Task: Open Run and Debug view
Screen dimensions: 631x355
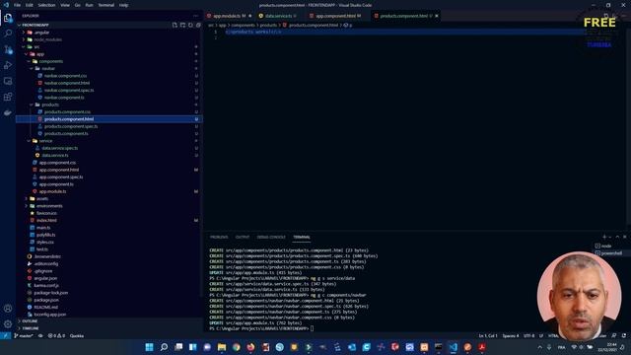Action: point(8,65)
